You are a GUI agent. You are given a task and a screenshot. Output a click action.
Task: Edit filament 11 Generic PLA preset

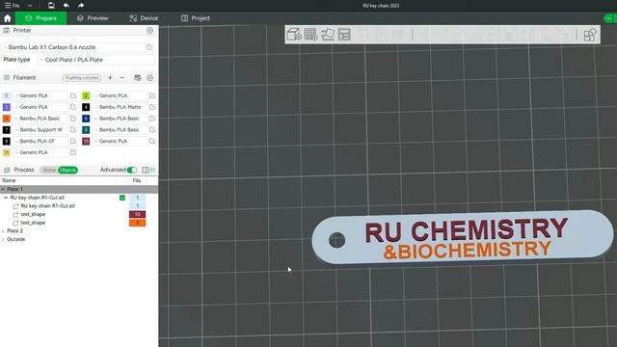click(x=73, y=152)
